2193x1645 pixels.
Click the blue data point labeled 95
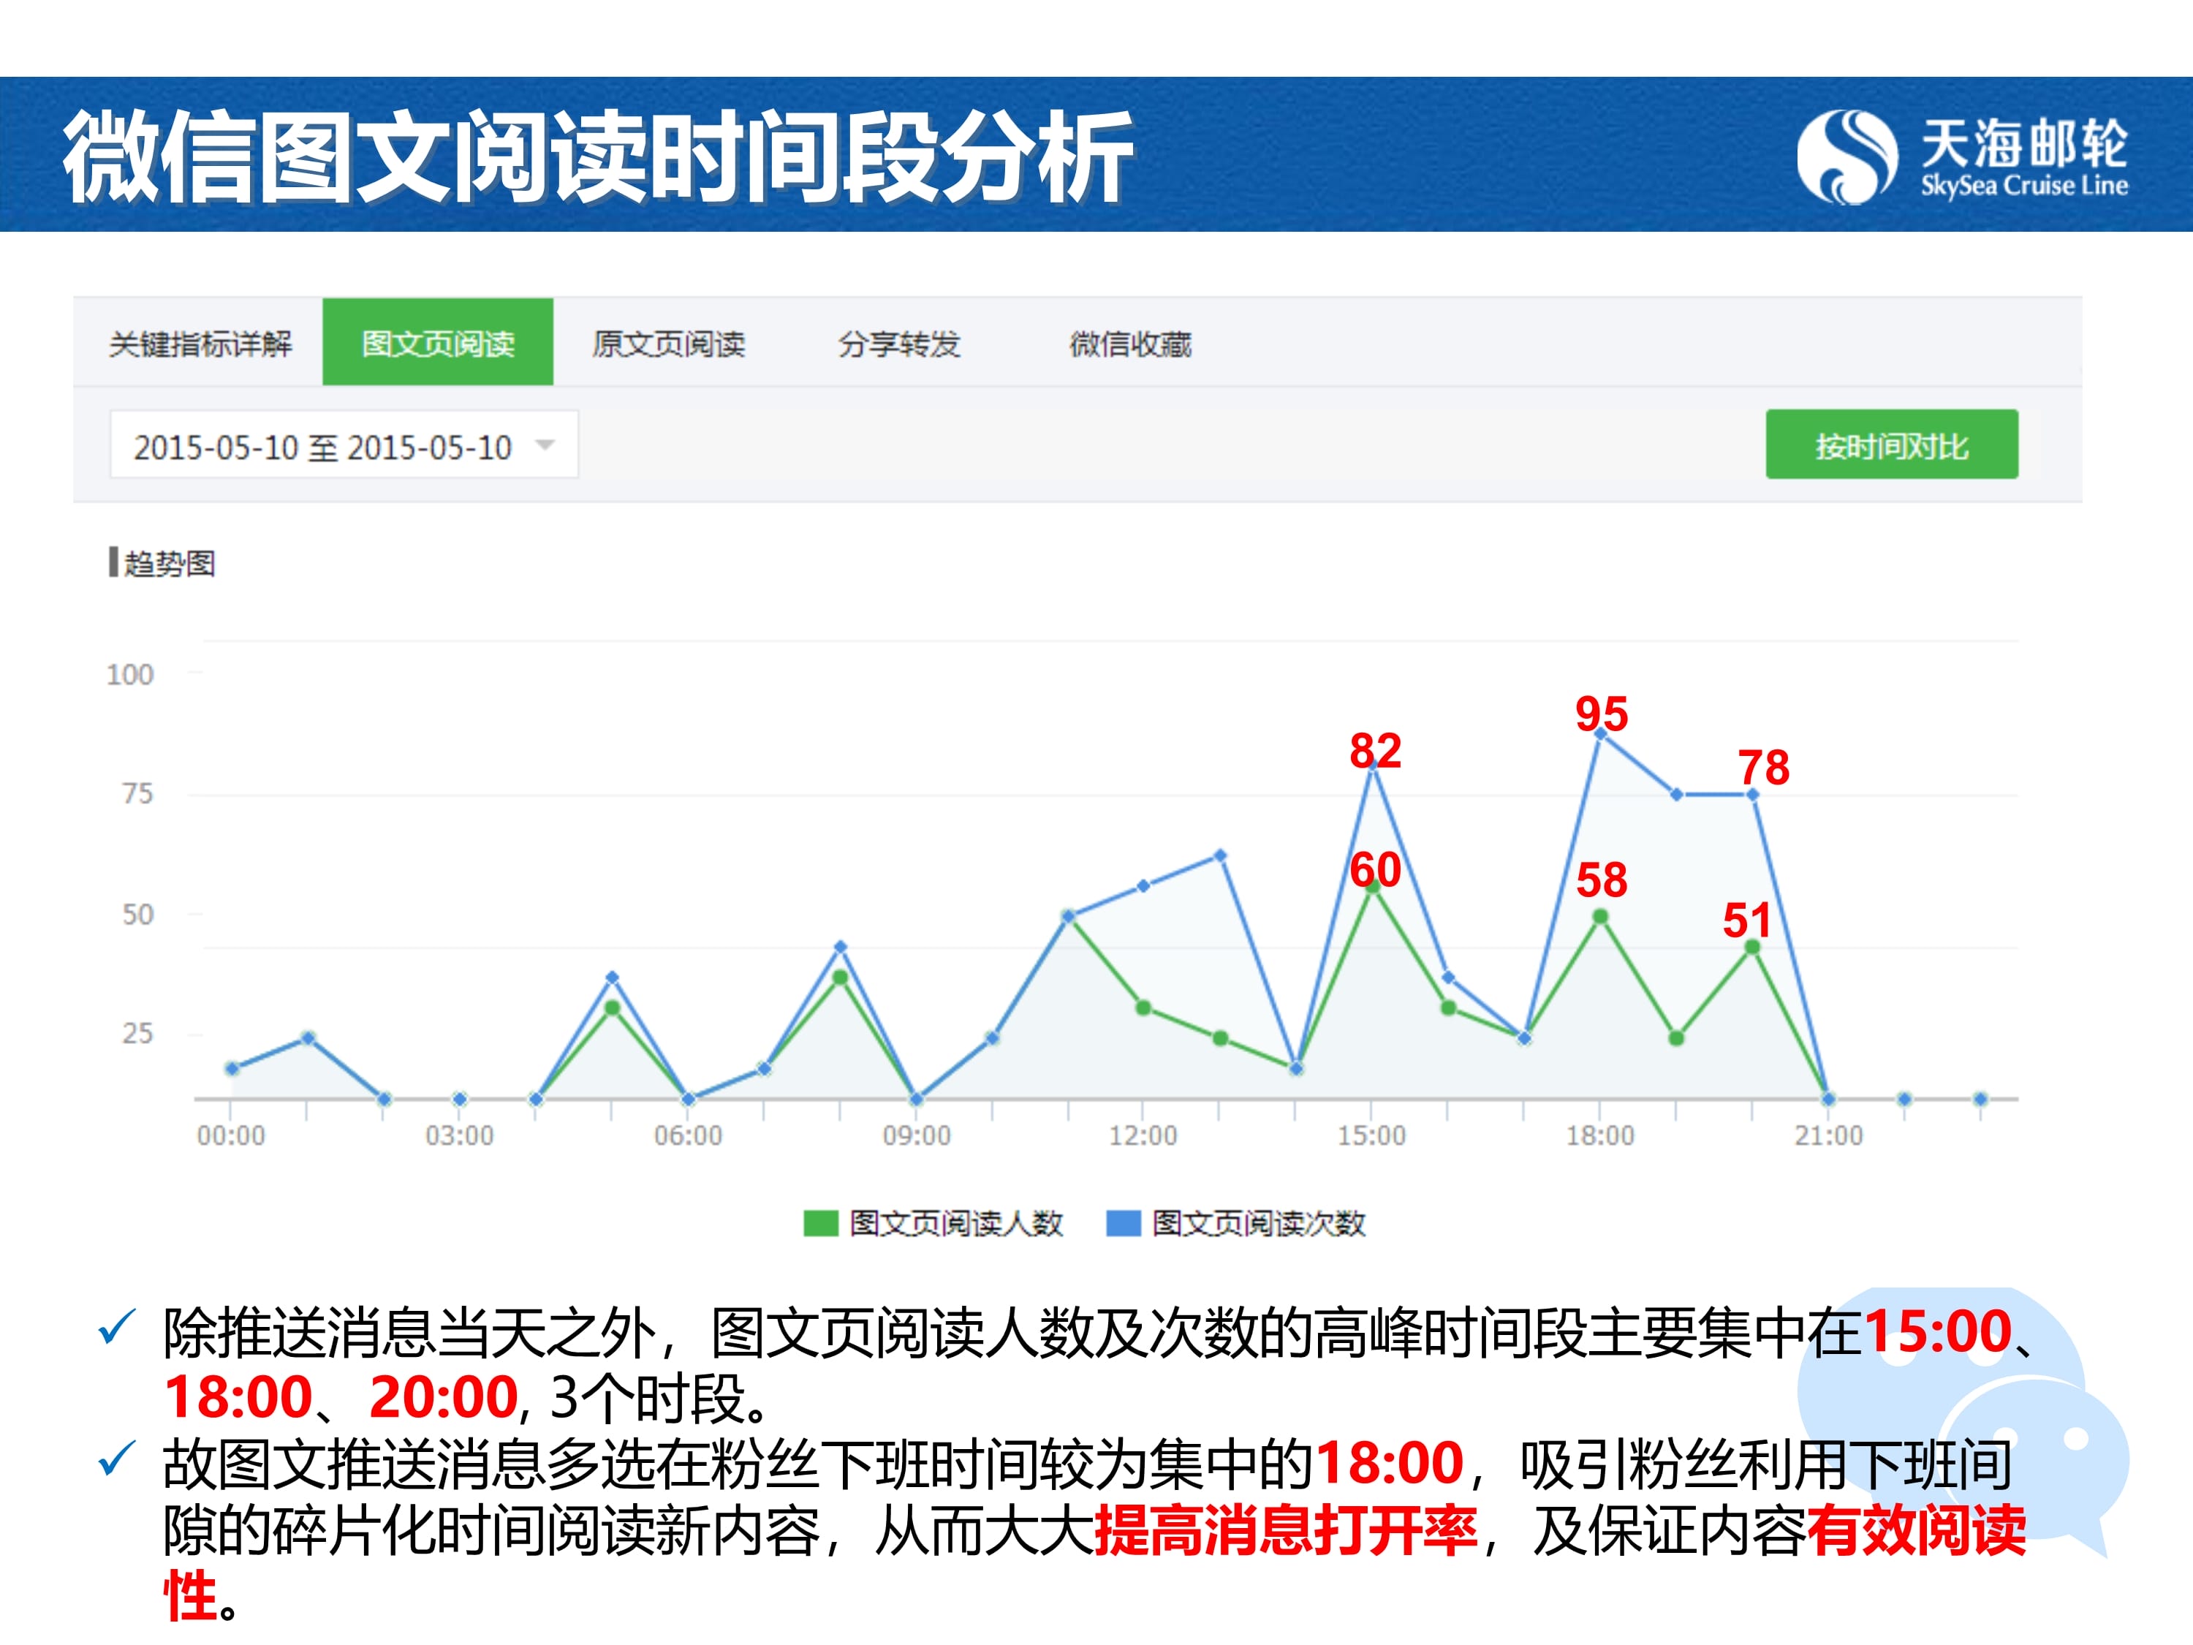click(1600, 734)
